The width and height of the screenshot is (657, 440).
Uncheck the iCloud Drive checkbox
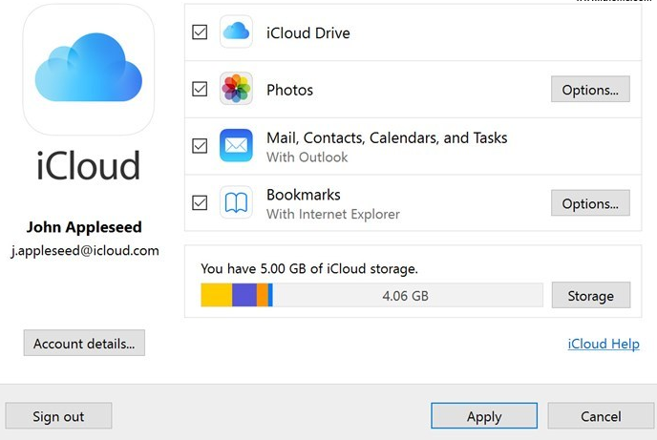click(x=200, y=32)
